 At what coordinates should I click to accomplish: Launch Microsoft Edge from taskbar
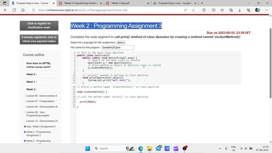click(141, 148)
